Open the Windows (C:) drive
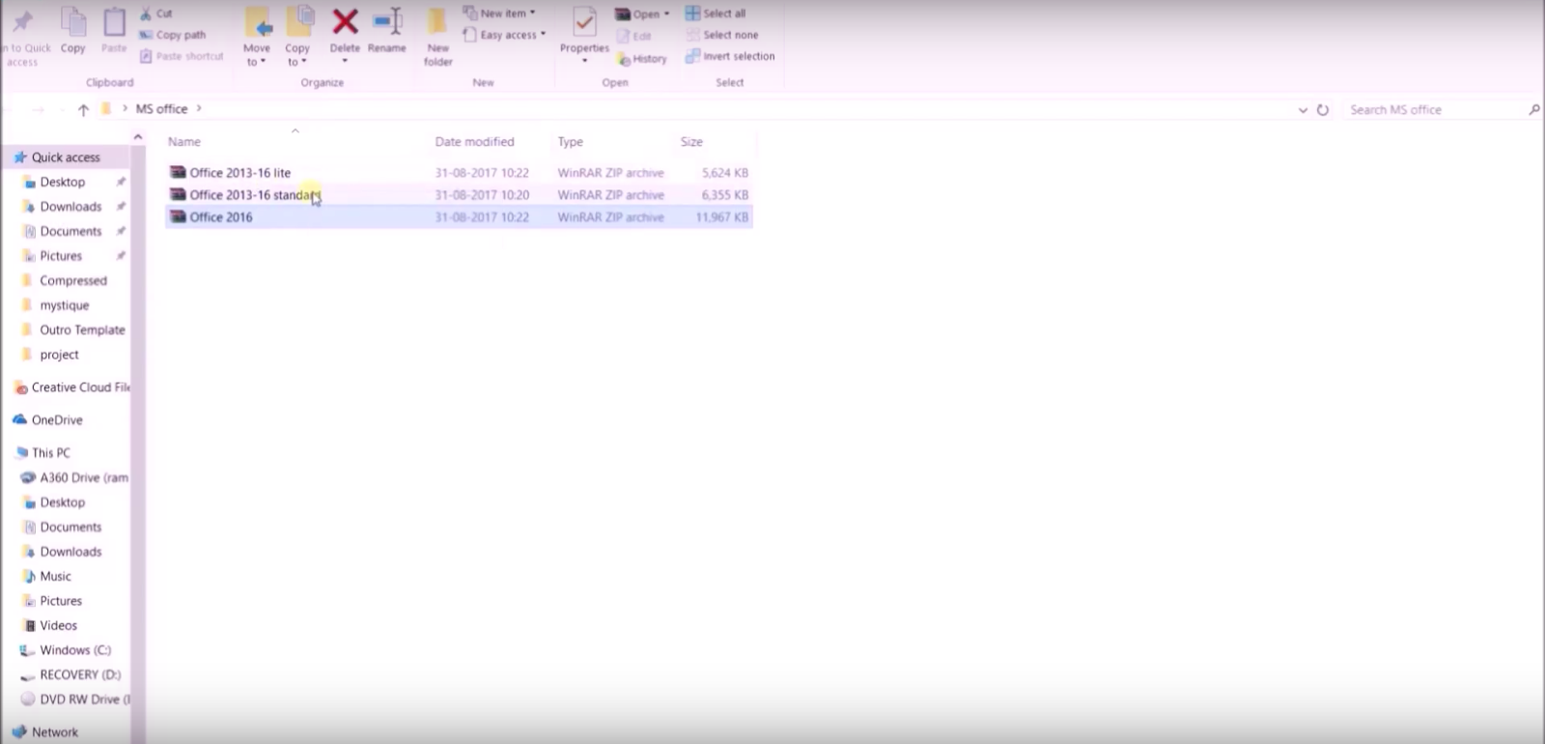The width and height of the screenshot is (1545, 744). [x=75, y=650]
